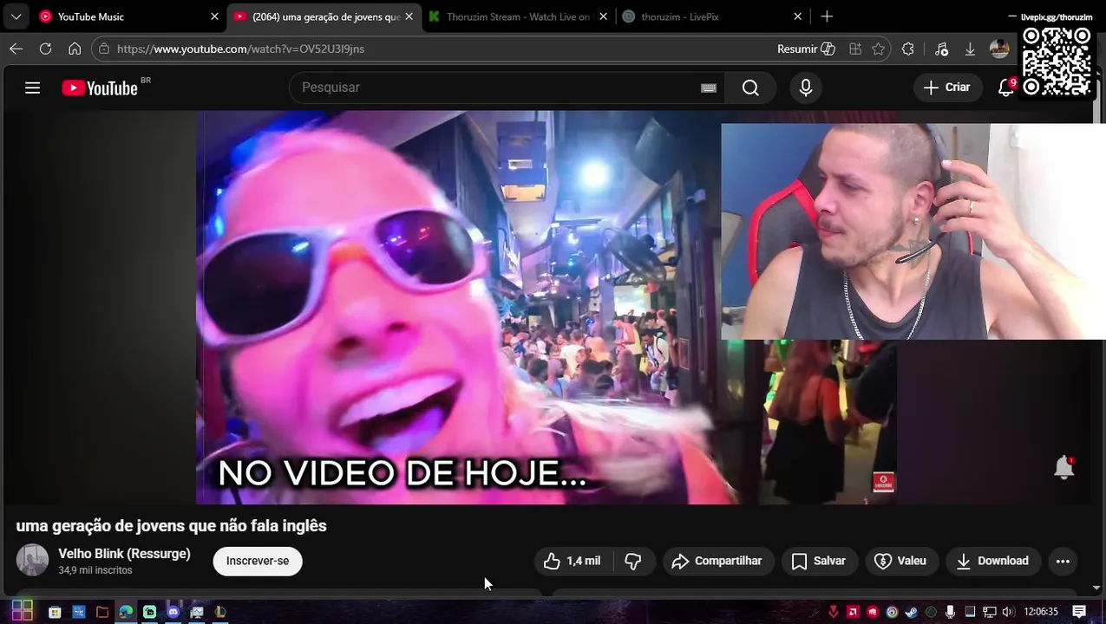
Task: Like the video with thumbs up
Action: click(573, 561)
